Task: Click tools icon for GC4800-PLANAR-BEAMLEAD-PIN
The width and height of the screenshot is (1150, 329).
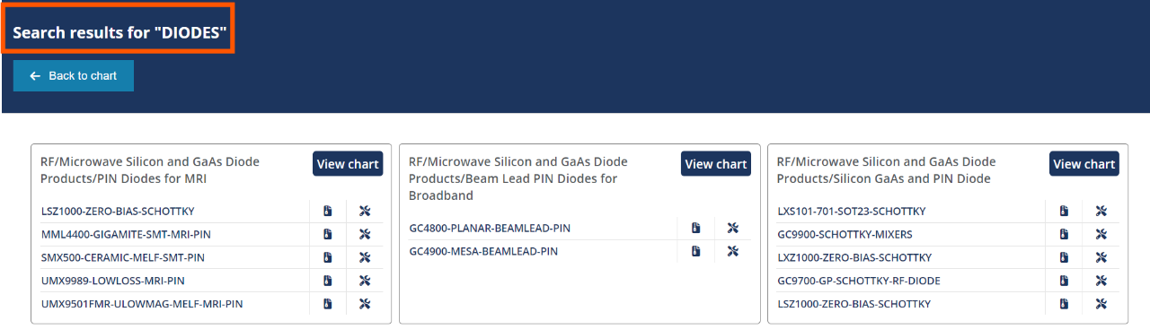Action: [732, 229]
